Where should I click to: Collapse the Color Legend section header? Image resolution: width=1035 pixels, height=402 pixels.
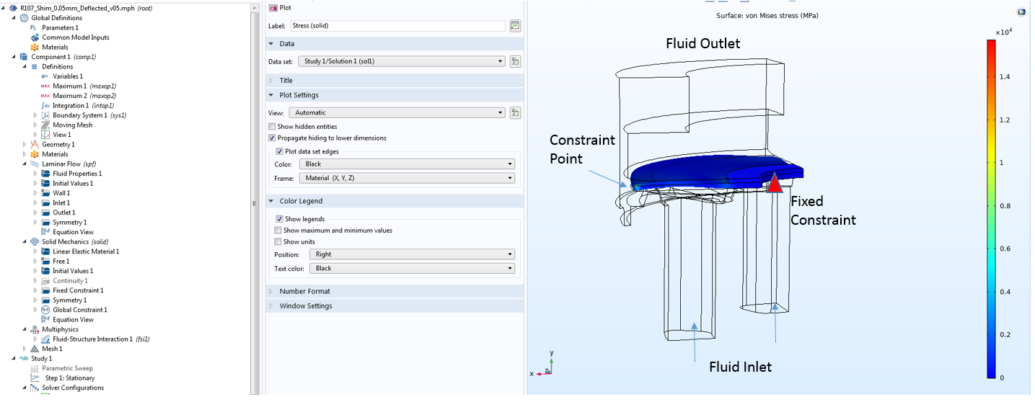tap(301, 201)
